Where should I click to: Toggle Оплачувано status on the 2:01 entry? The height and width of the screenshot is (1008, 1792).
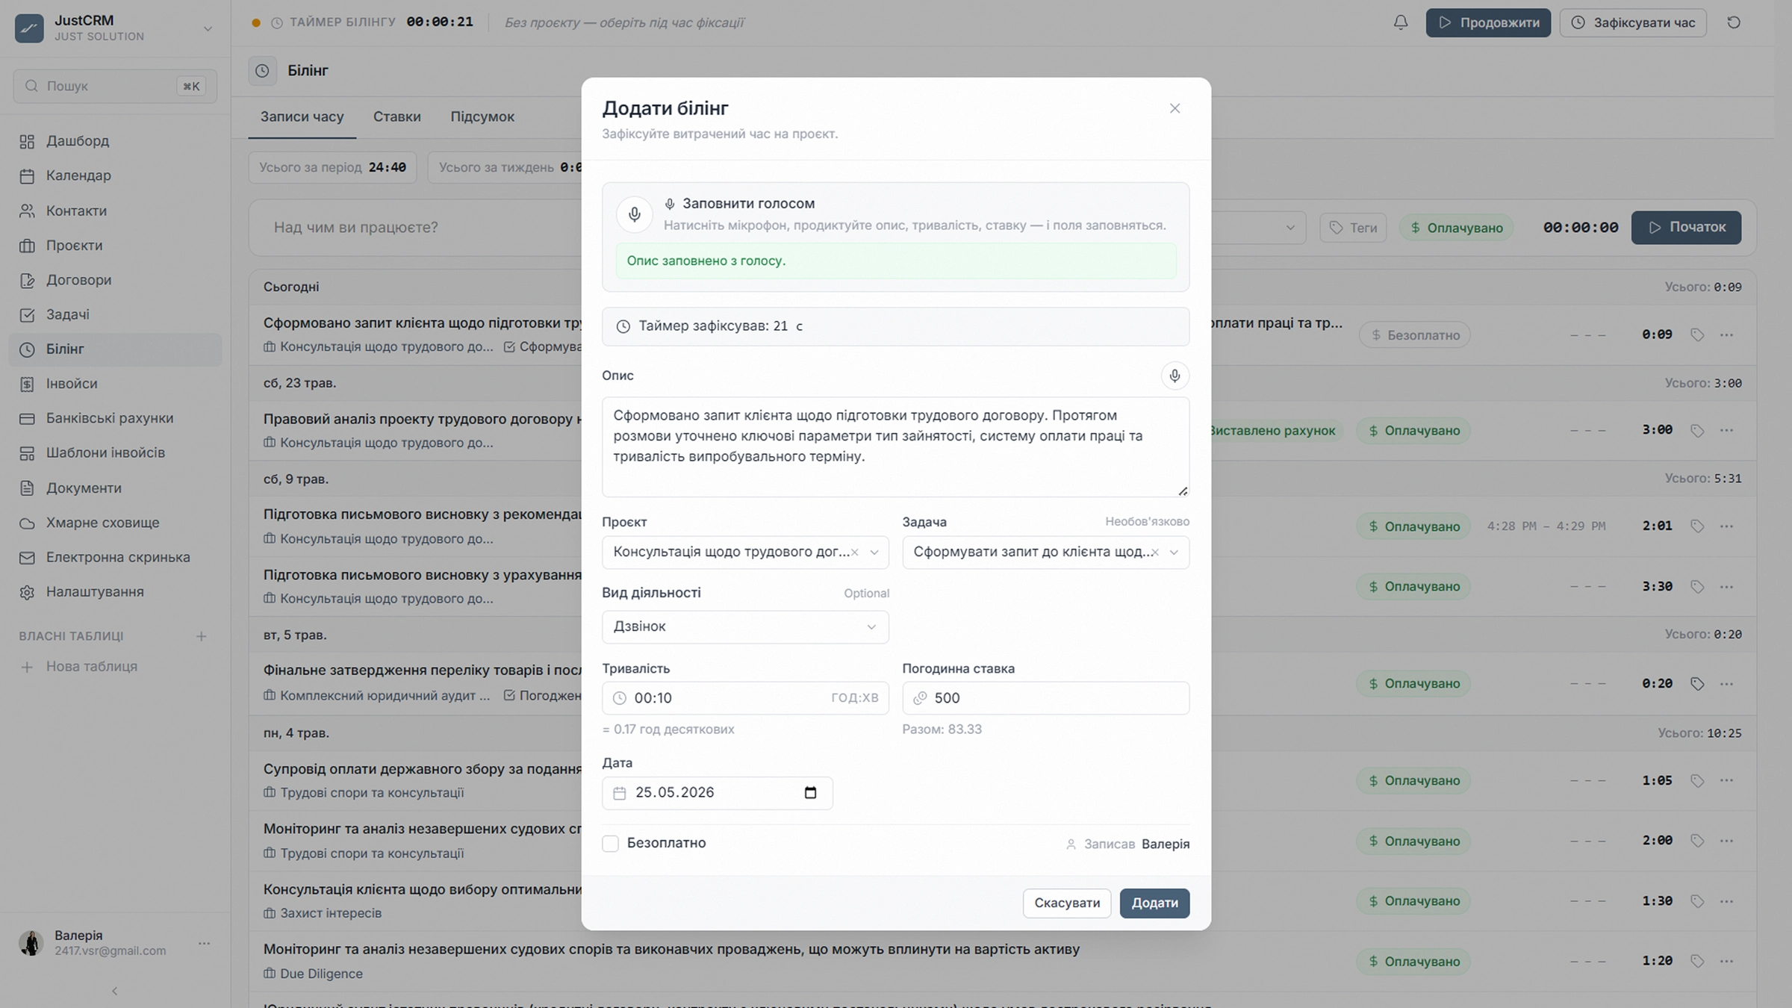pyautogui.click(x=1413, y=526)
